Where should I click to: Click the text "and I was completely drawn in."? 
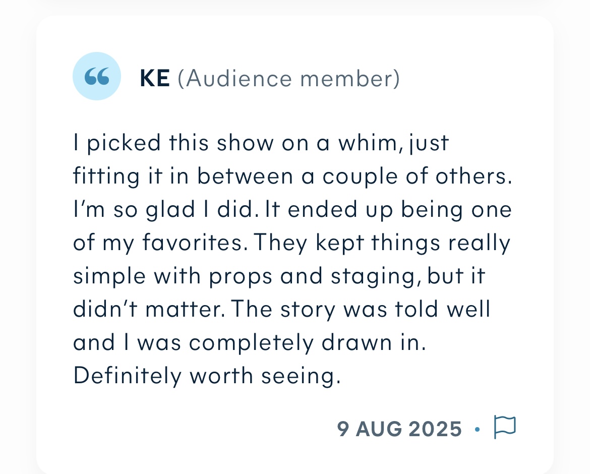pos(250,343)
